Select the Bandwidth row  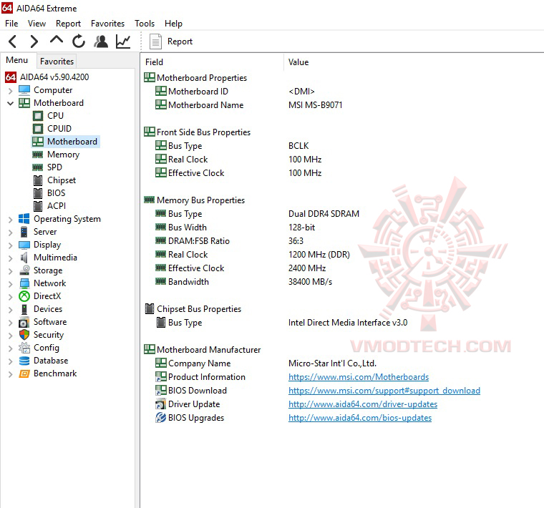point(243,282)
